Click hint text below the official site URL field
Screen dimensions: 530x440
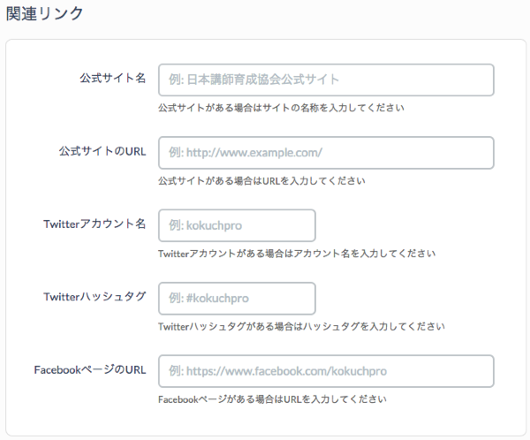(x=261, y=180)
